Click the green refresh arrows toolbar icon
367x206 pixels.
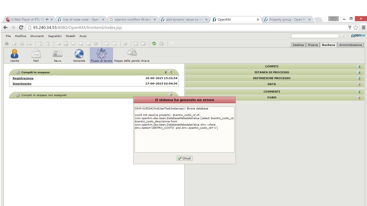point(154,43)
